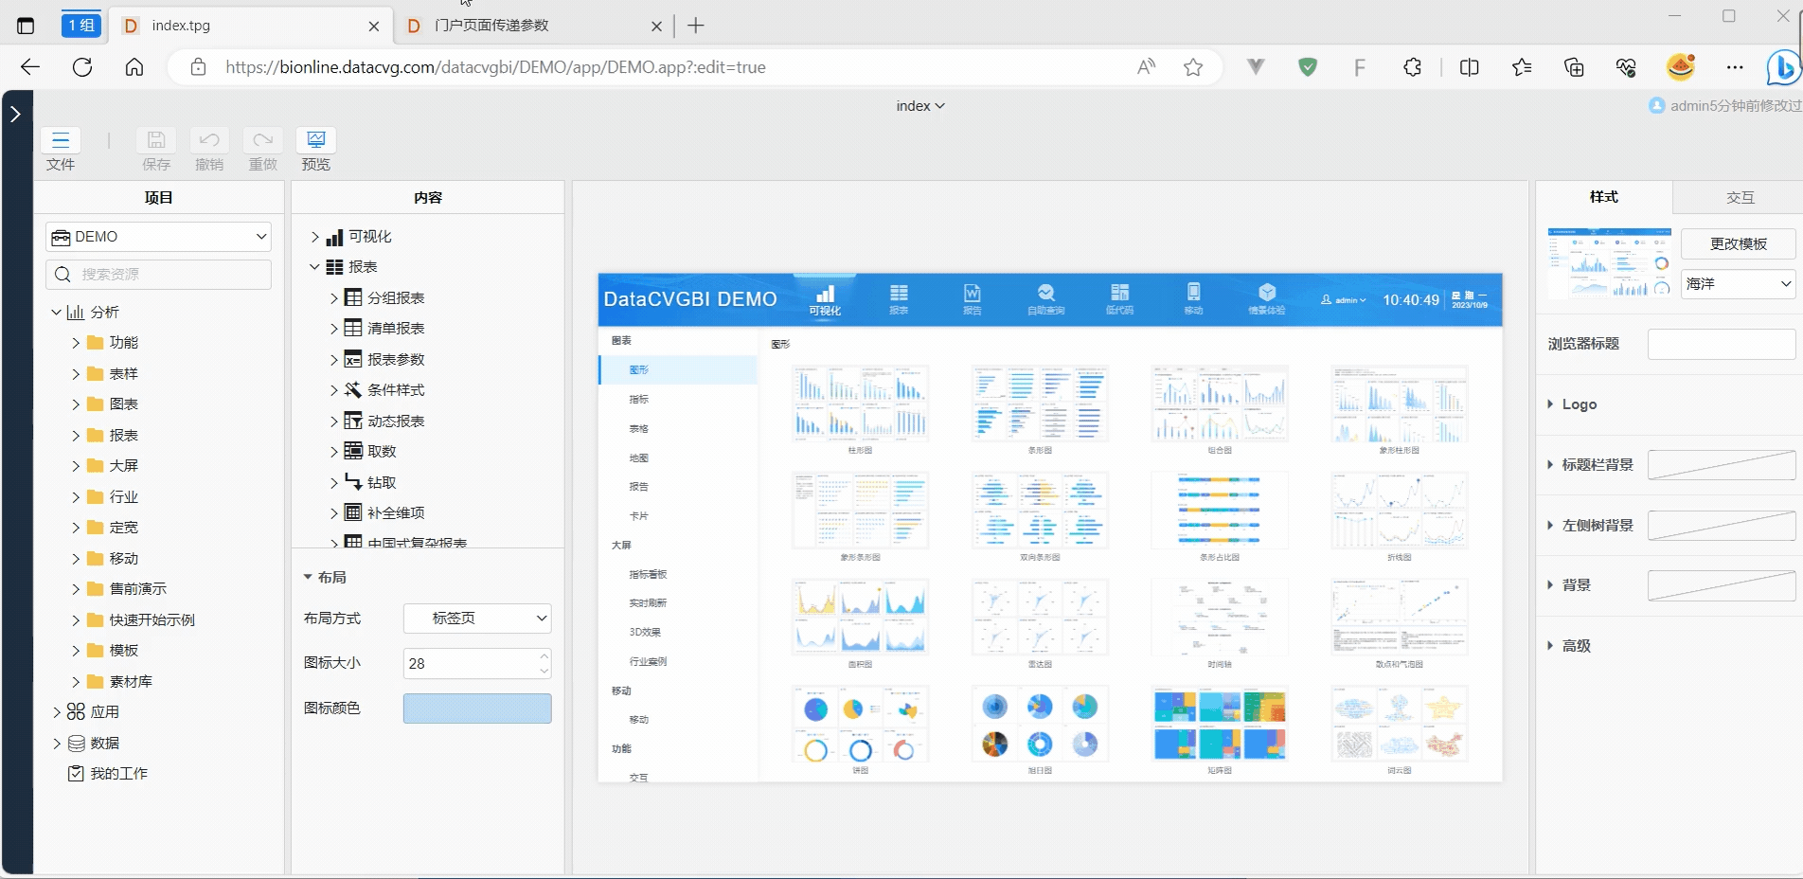Click the 浏览器标题 input field

tap(1722, 344)
